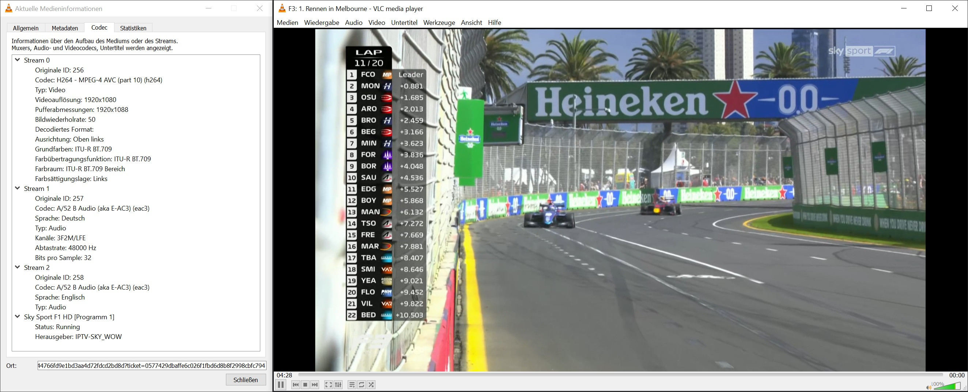Select Ausrichtung: Oben links row
The image size is (968, 392).
click(x=69, y=139)
